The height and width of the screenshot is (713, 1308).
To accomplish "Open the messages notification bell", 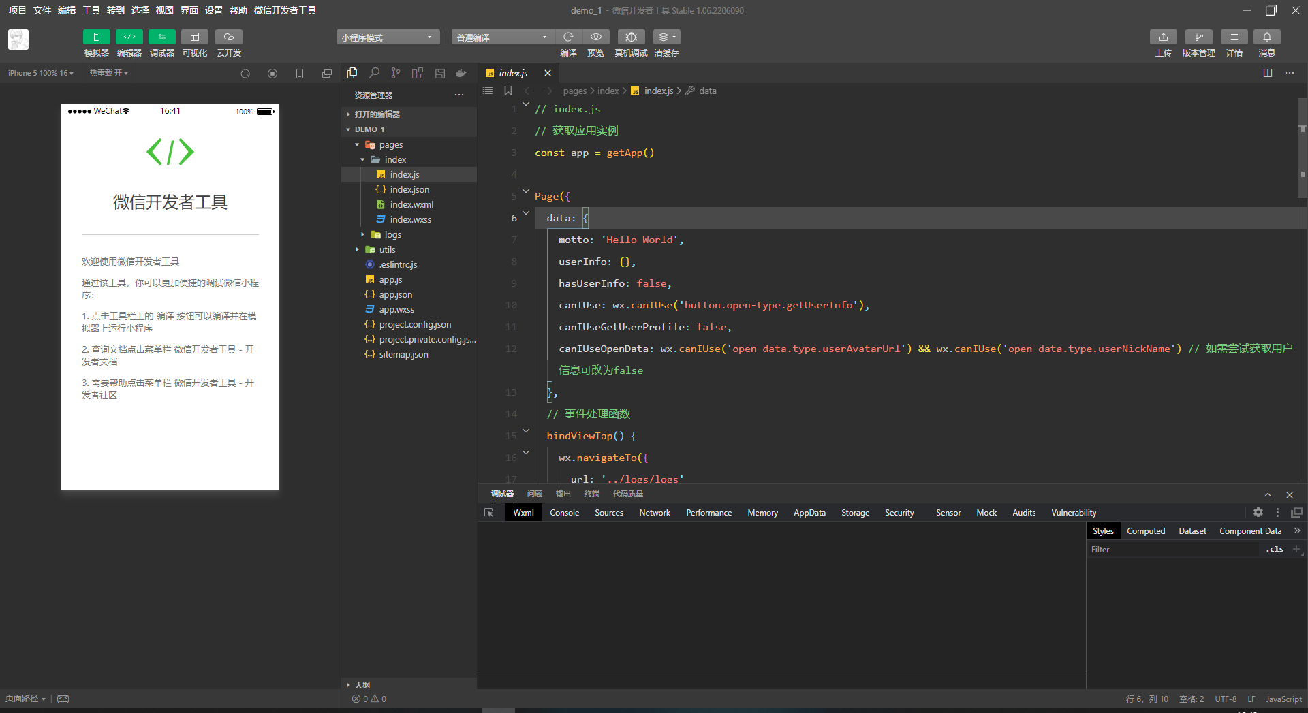I will [x=1267, y=37].
